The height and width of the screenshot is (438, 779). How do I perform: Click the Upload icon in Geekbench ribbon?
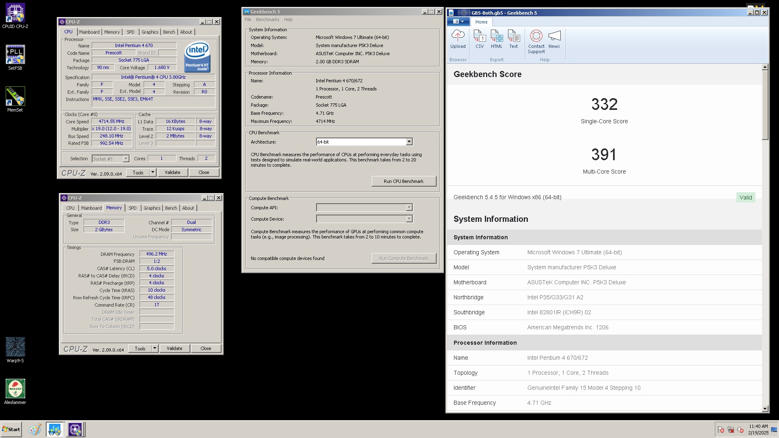click(458, 39)
